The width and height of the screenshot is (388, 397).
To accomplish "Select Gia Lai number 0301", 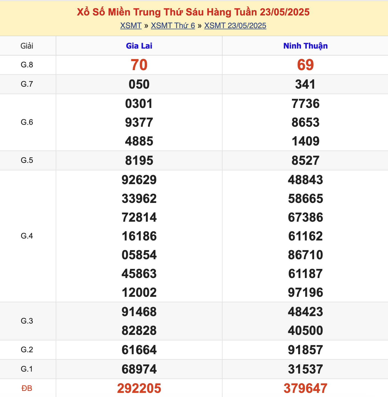I will tap(139, 104).
